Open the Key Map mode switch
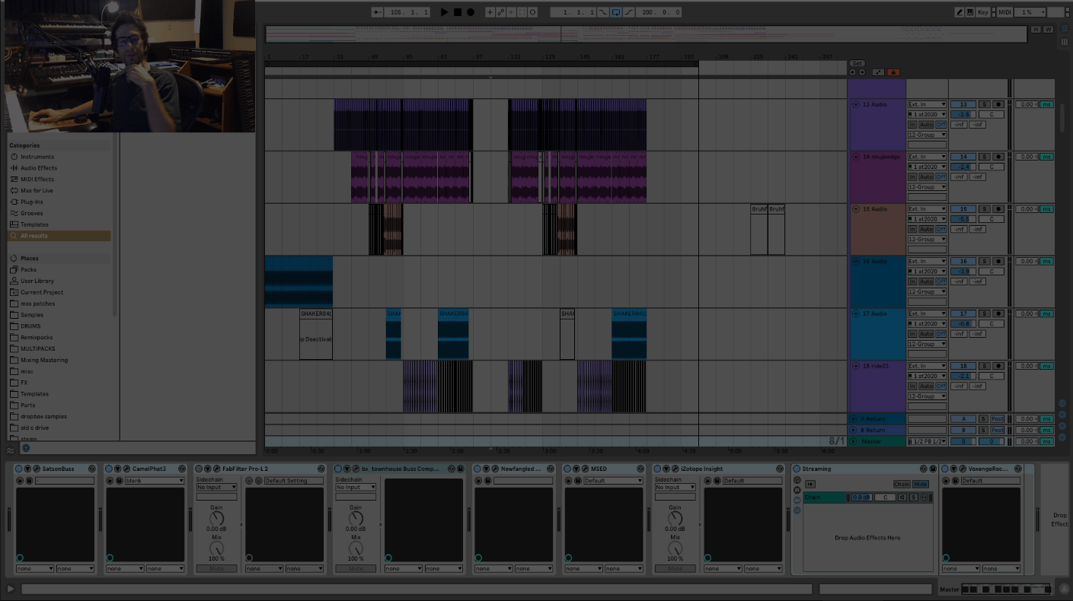The width and height of the screenshot is (1073, 601). tap(983, 12)
